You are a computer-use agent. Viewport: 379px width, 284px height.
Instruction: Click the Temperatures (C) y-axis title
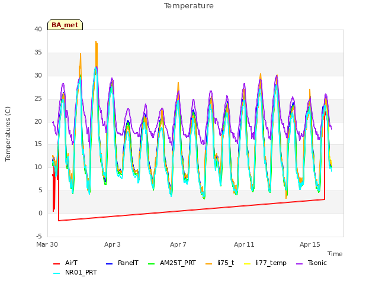pos(8,134)
